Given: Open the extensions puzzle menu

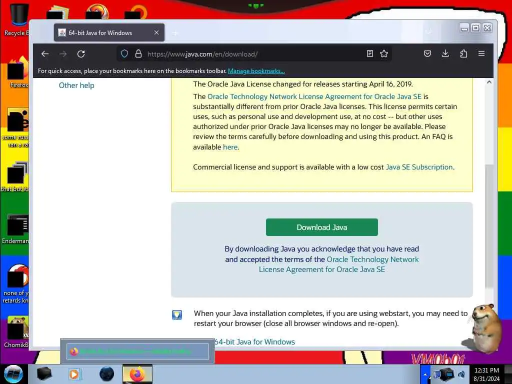Looking at the screenshot, I should 463,53.
